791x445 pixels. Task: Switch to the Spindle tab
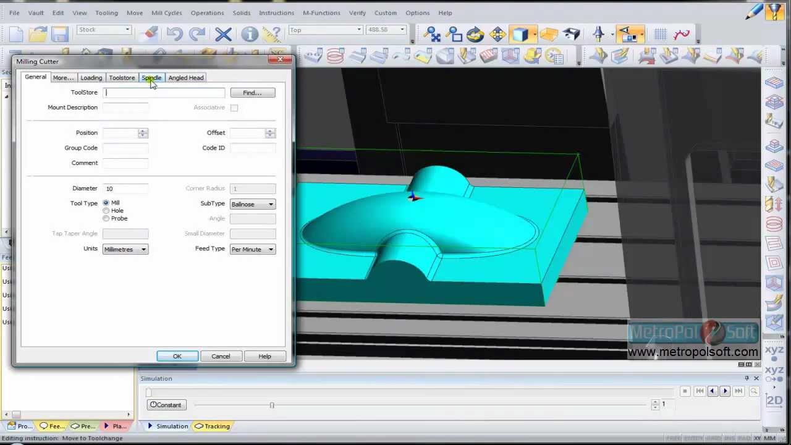[151, 78]
